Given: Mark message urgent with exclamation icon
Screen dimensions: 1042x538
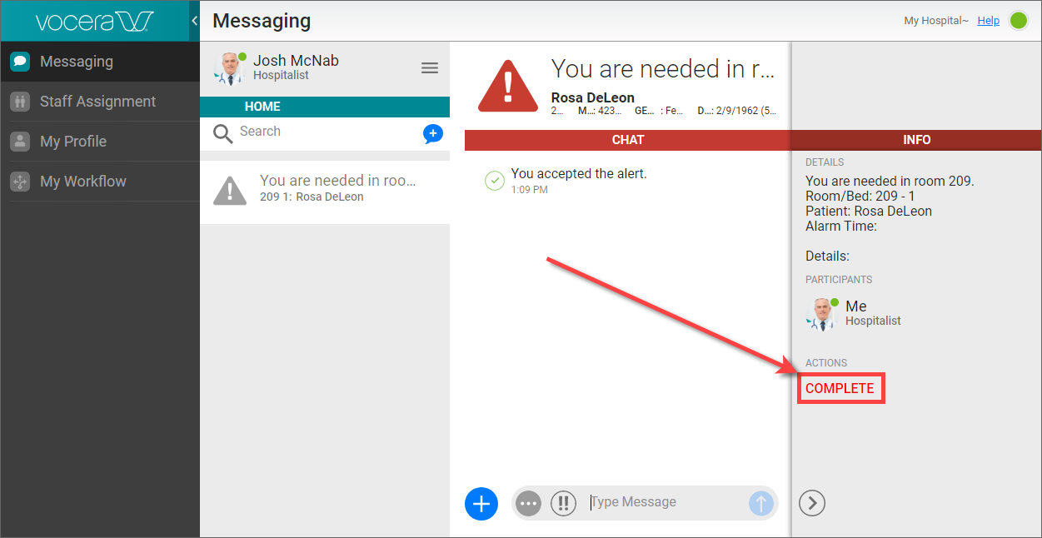Looking at the screenshot, I should tap(563, 503).
